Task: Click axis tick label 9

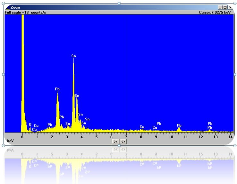Action: [156, 137]
